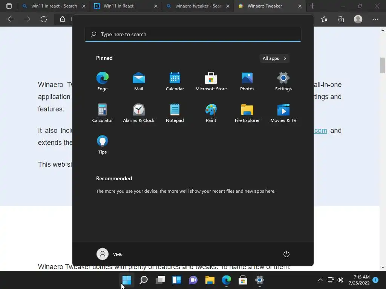Launch the Photos app
Viewport: 386px width, 289px height.
click(x=247, y=81)
